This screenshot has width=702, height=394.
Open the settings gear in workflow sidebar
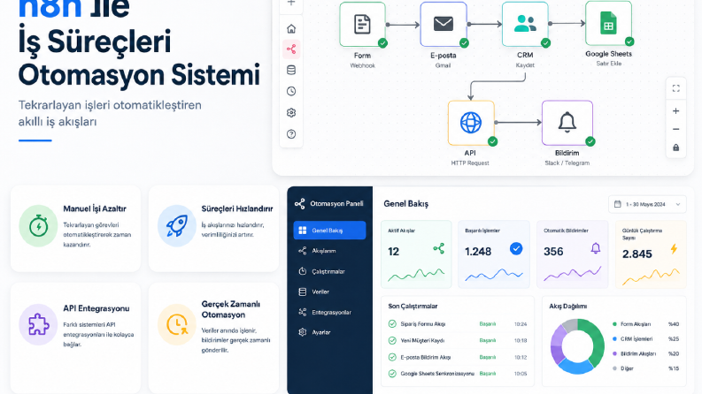[291, 112]
